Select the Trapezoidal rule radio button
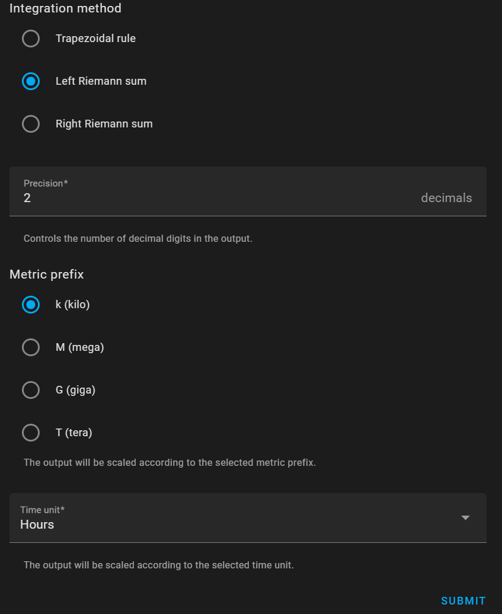Image resolution: width=502 pixels, height=614 pixels. point(31,39)
